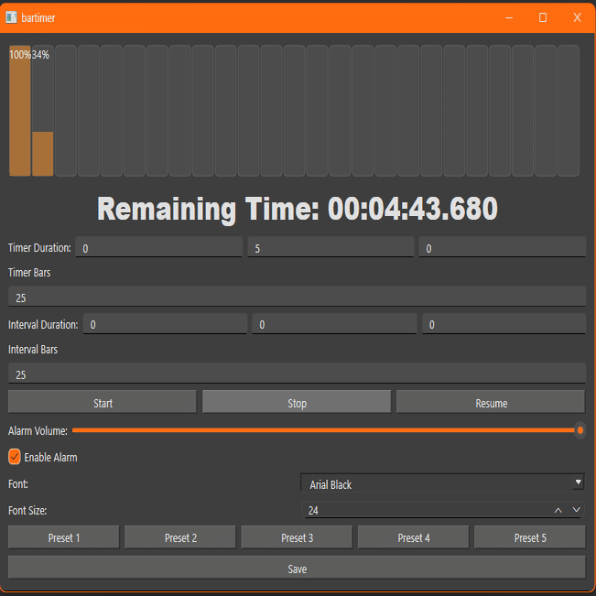Click the Interval Bars input field
The height and width of the screenshot is (596, 596).
tap(297, 374)
